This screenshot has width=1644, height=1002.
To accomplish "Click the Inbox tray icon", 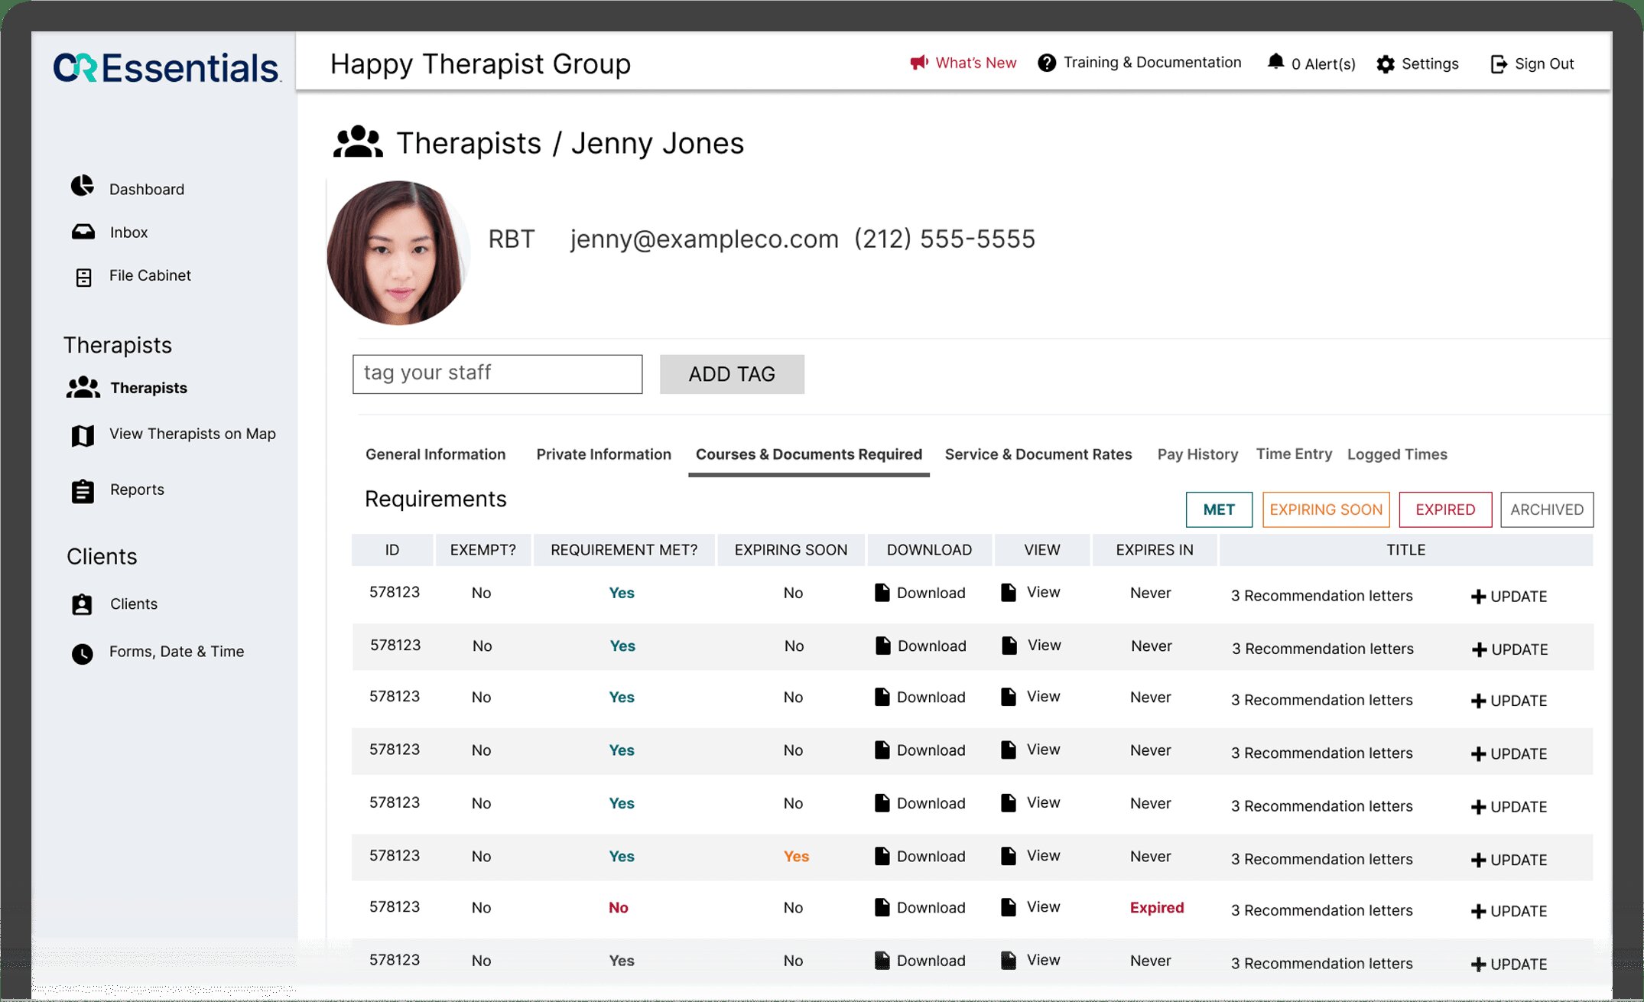I will click(83, 232).
